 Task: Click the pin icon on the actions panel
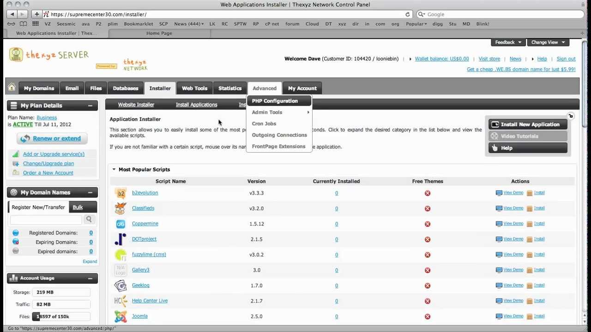pyautogui.click(x=571, y=116)
